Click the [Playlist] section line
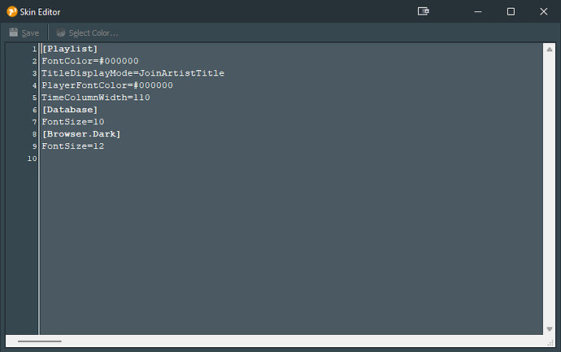Image resolution: width=561 pixels, height=352 pixels. [x=69, y=49]
